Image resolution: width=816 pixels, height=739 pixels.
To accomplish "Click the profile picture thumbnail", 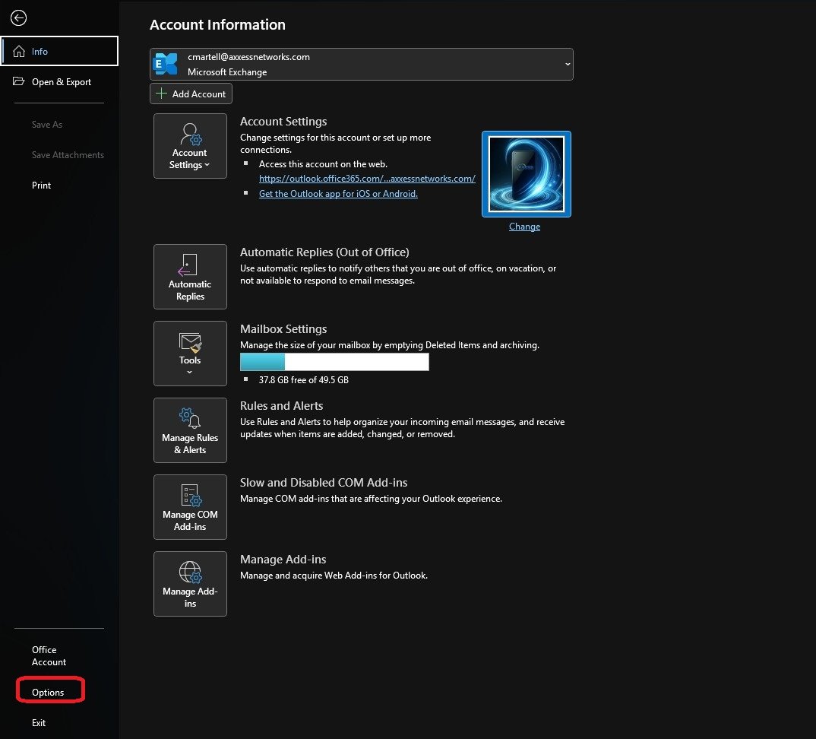I will point(526,174).
